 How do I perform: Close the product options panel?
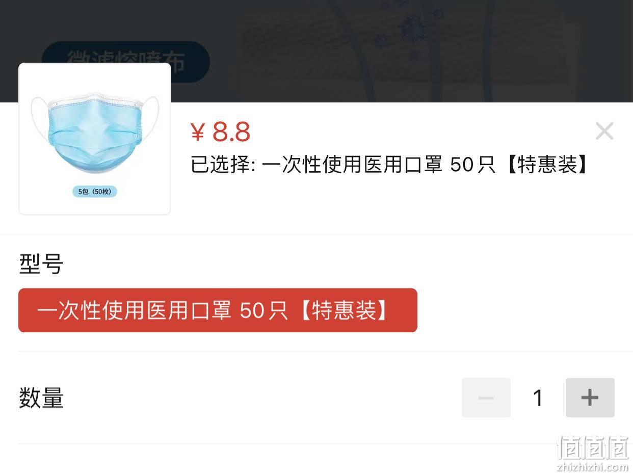pyautogui.click(x=604, y=131)
